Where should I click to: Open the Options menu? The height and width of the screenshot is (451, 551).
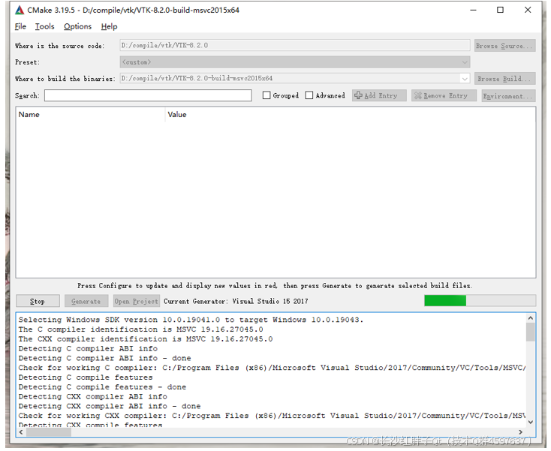pos(77,27)
